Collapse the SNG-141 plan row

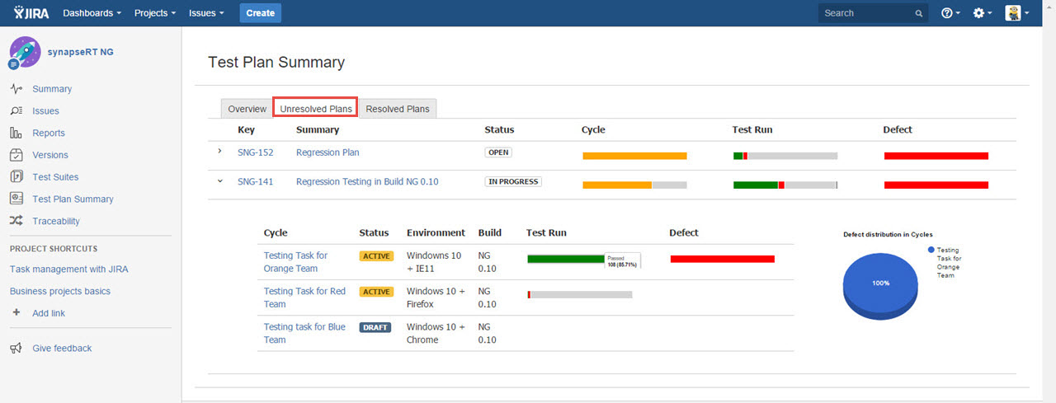pyautogui.click(x=219, y=180)
